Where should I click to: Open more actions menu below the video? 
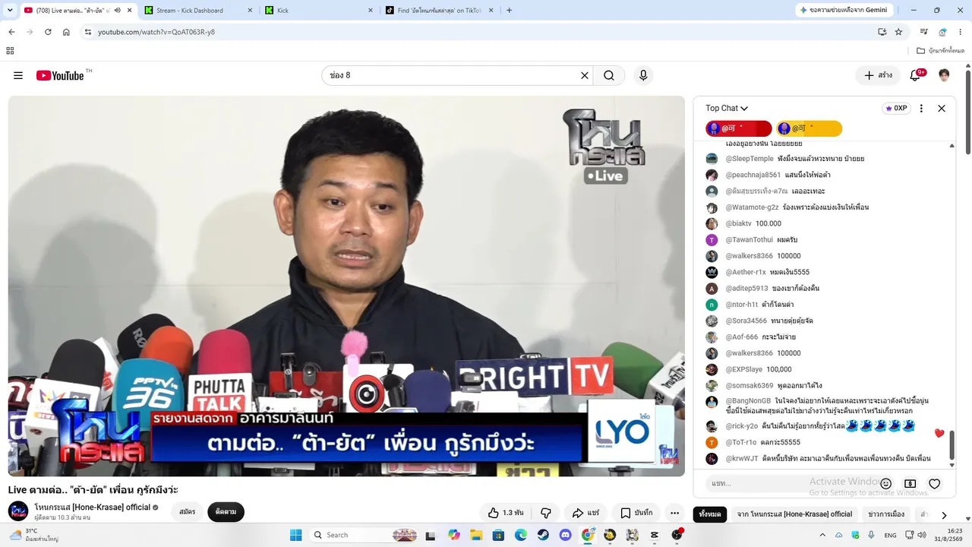point(674,513)
